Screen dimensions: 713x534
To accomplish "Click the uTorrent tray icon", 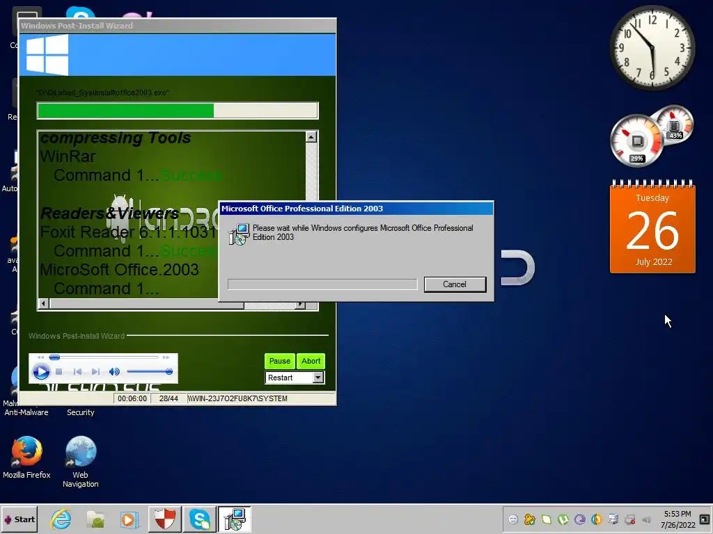I will pos(563,519).
